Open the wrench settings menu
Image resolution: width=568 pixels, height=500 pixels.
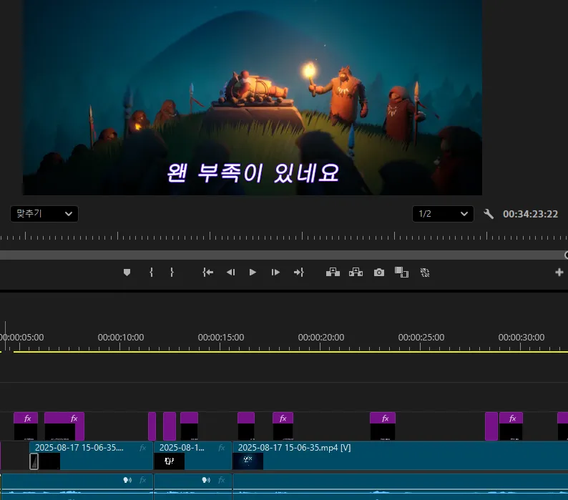click(x=489, y=214)
